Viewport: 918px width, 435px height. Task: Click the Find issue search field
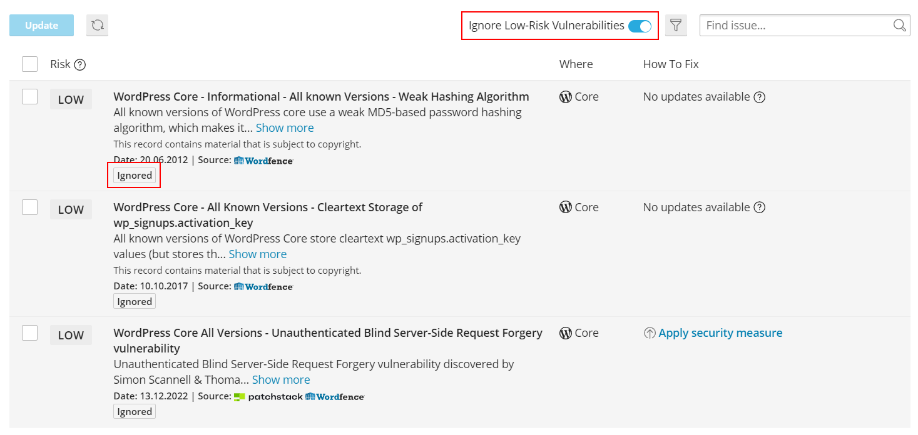click(795, 26)
